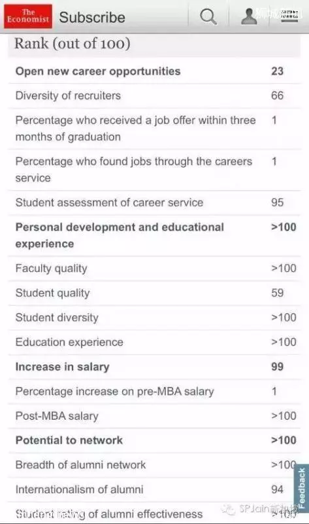
Task: Click the Student diversity row
Action: click(x=154, y=318)
